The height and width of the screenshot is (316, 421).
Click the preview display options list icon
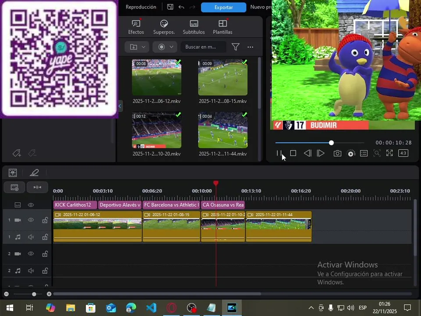coord(364,153)
